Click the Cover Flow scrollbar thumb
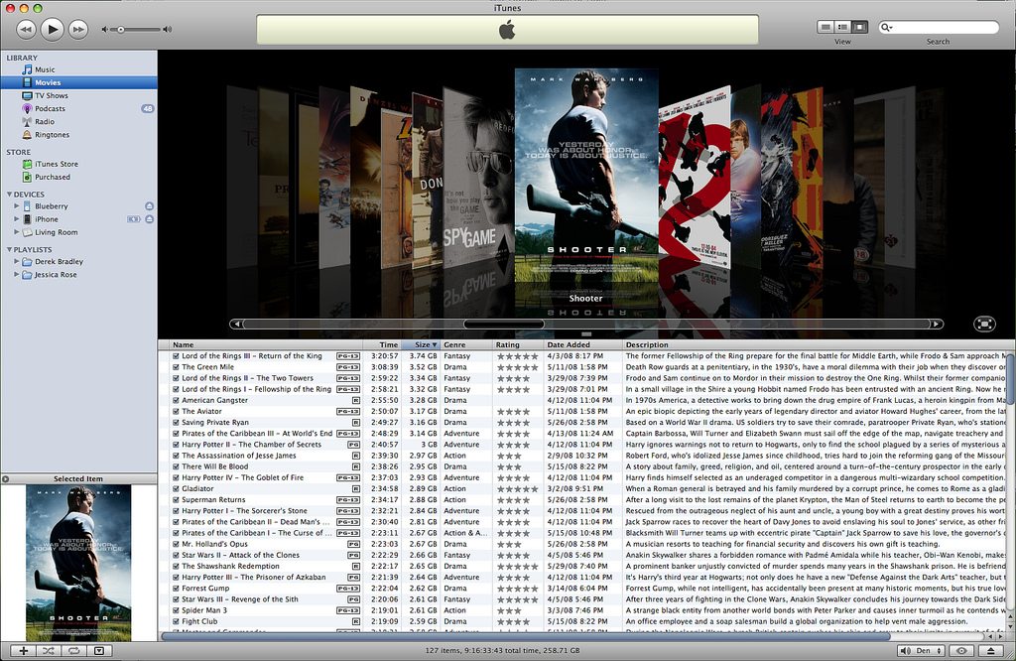Viewport: 1016px width, 661px height. pos(504,324)
